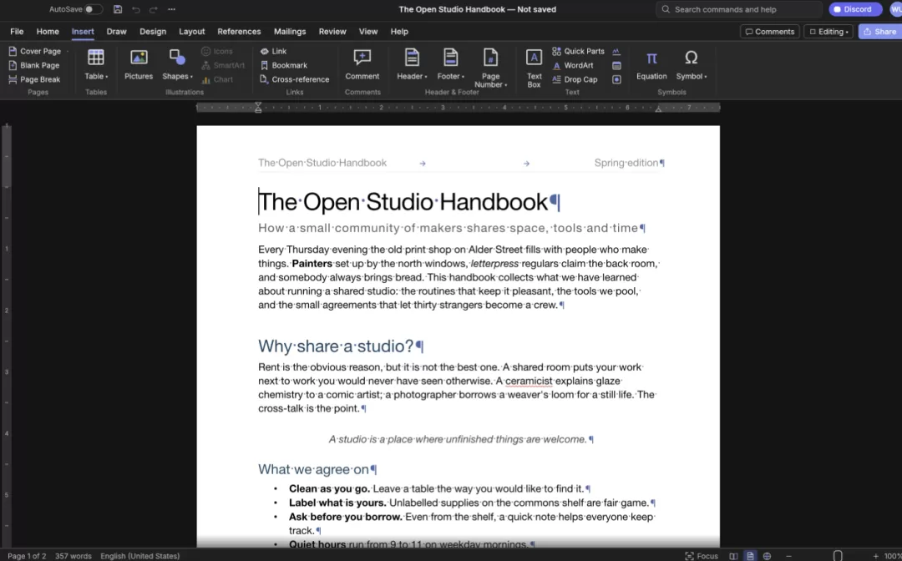Click the Share button
The width and height of the screenshot is (902, 561).
click(x=879, y=32)
